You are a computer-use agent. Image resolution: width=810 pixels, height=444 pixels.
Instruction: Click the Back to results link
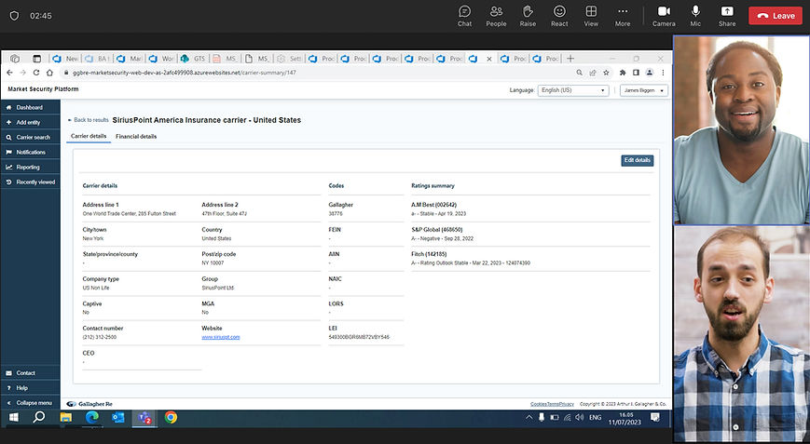click(89, 120)
